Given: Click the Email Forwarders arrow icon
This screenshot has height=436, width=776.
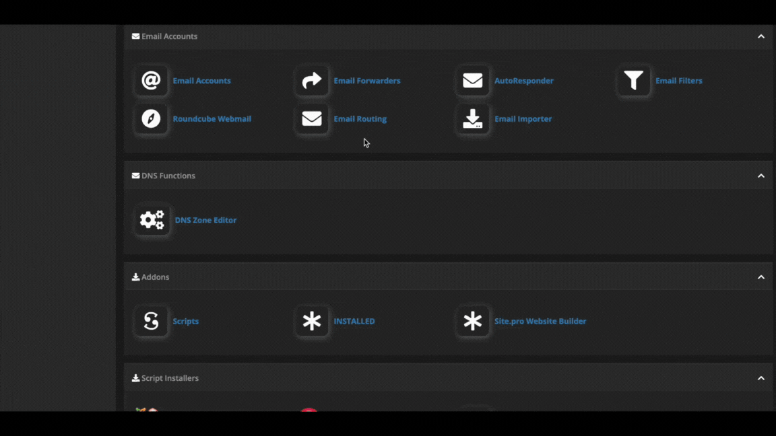Looking at the screenshot, I should (312, 81).
